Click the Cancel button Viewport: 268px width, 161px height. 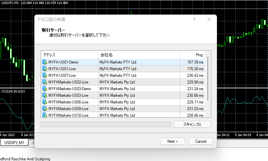(201, 141)
